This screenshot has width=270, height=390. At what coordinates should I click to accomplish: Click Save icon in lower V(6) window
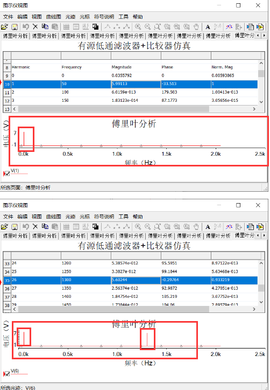(x=15, y=227)
